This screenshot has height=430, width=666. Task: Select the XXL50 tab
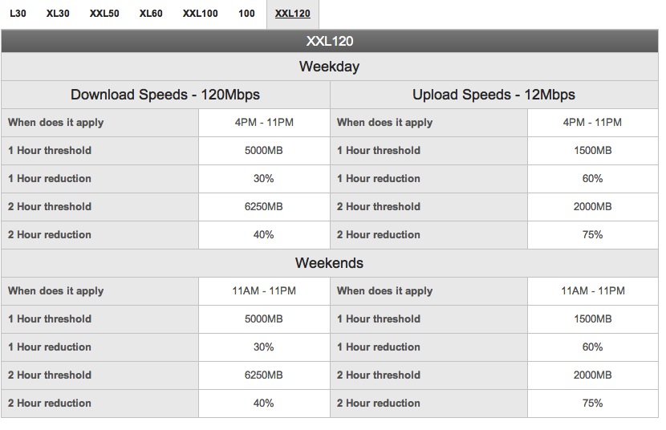click(104, 14)
